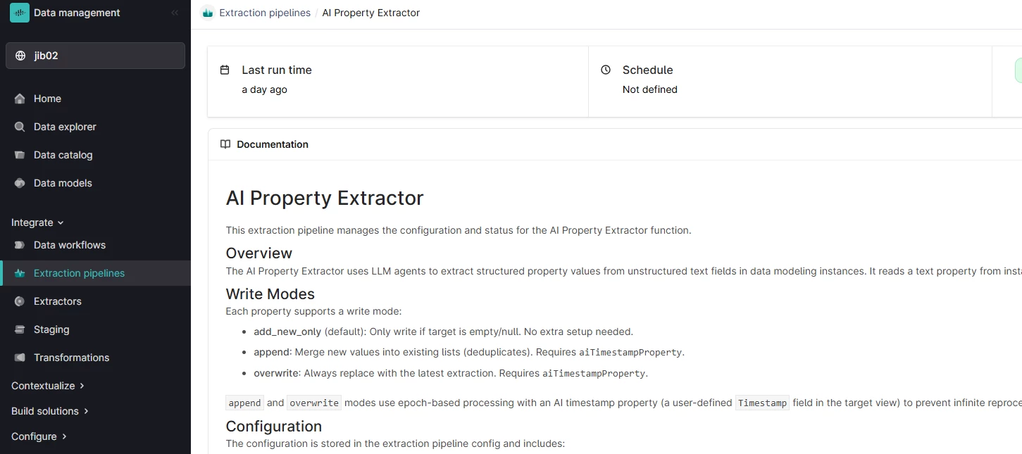Image resolution: width=1022 pixels, height=454 pixels.
Task: Click the Transformations icon
Action: [20, 358]
